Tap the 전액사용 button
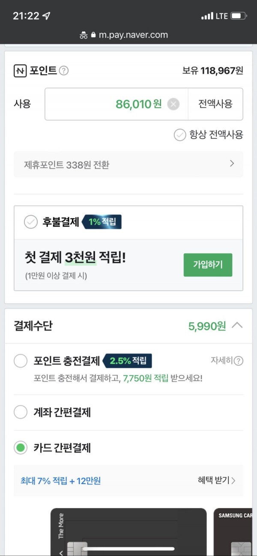Screen dimensions: 257x556 (215, 104)
